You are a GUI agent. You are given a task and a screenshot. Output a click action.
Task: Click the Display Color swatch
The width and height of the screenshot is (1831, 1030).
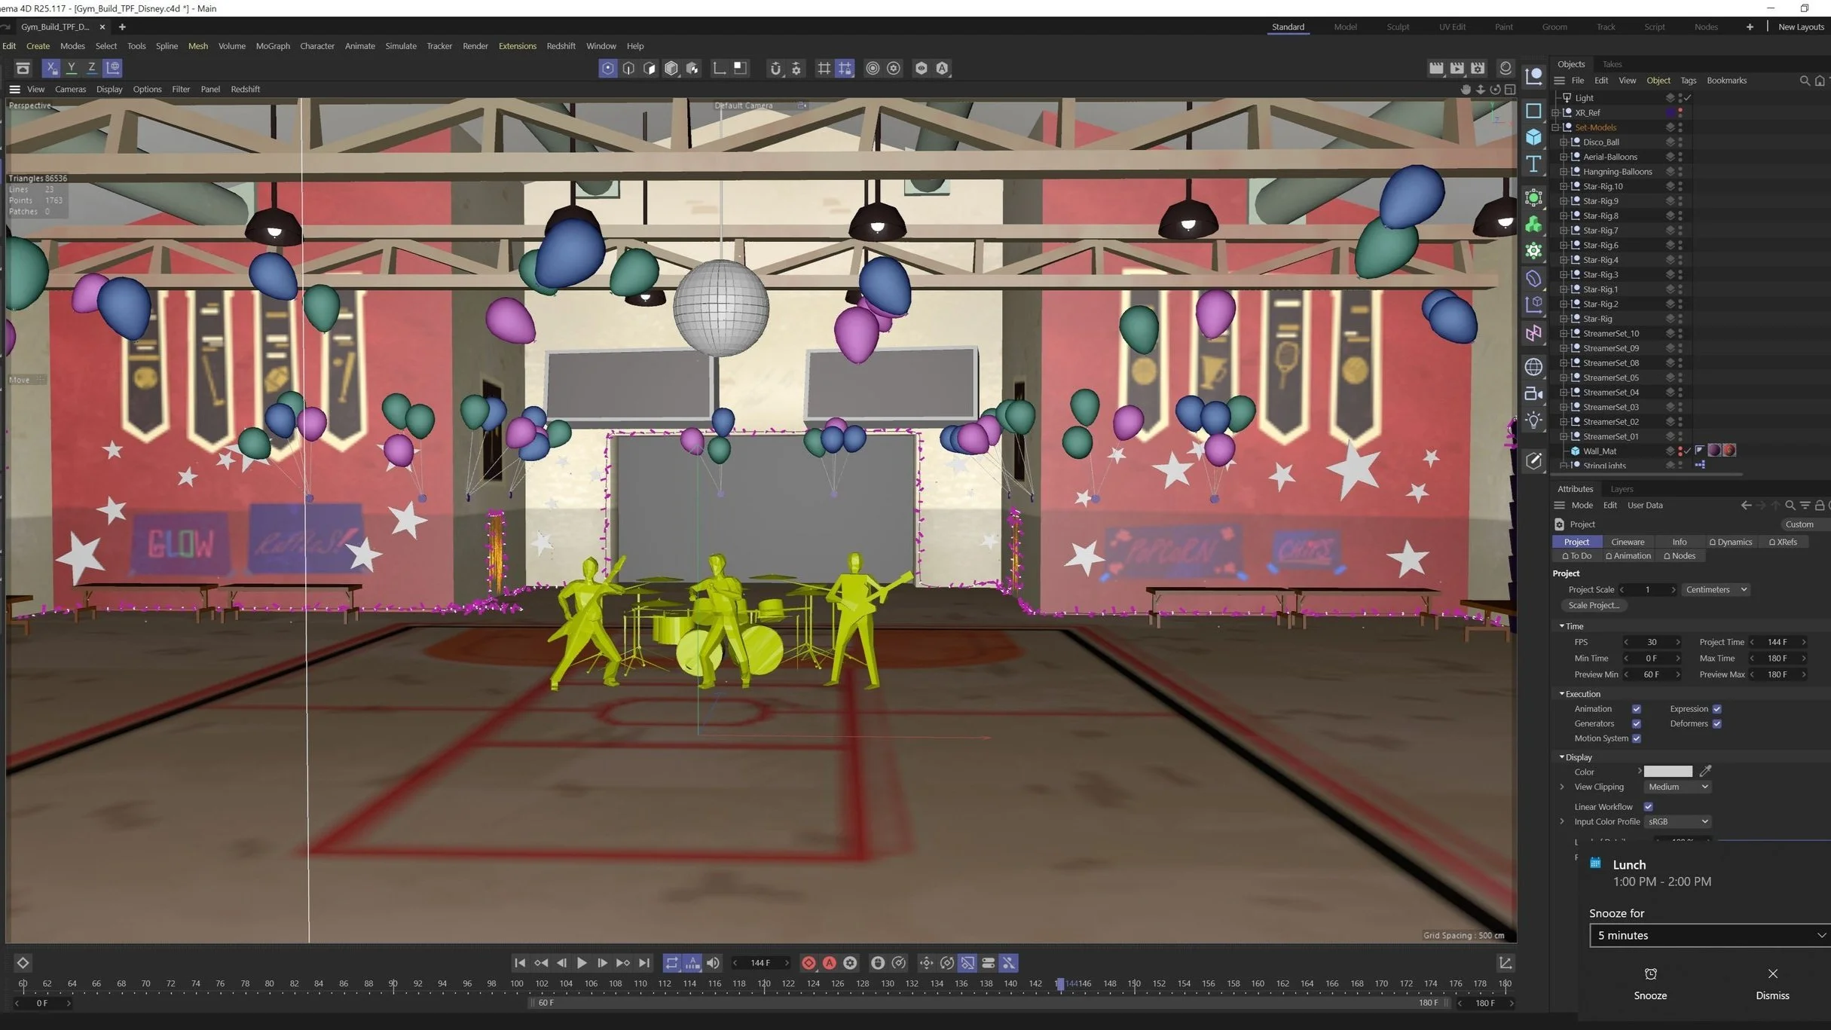coord(1667,772)
